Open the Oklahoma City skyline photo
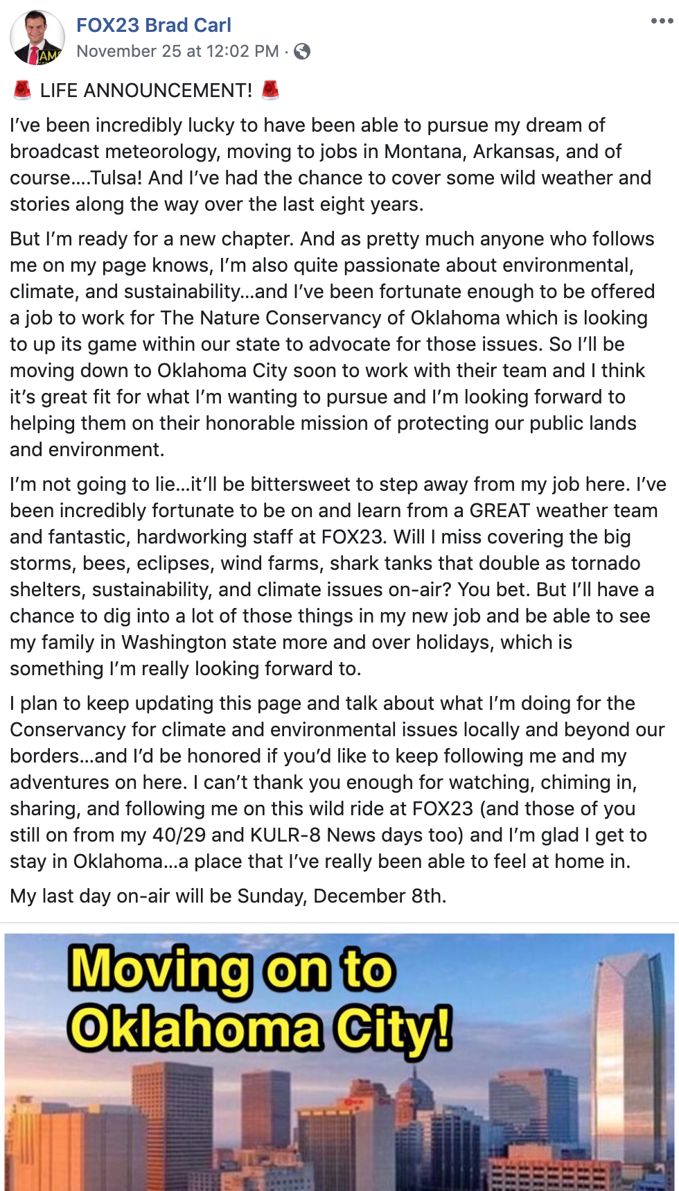The width and height of the screenshot is (679, 1191). pyautogui.click(x=339, y=1062)
